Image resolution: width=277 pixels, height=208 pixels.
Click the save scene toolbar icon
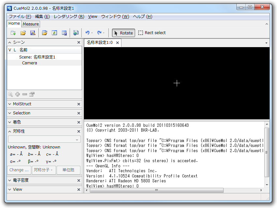click(33, 33)
